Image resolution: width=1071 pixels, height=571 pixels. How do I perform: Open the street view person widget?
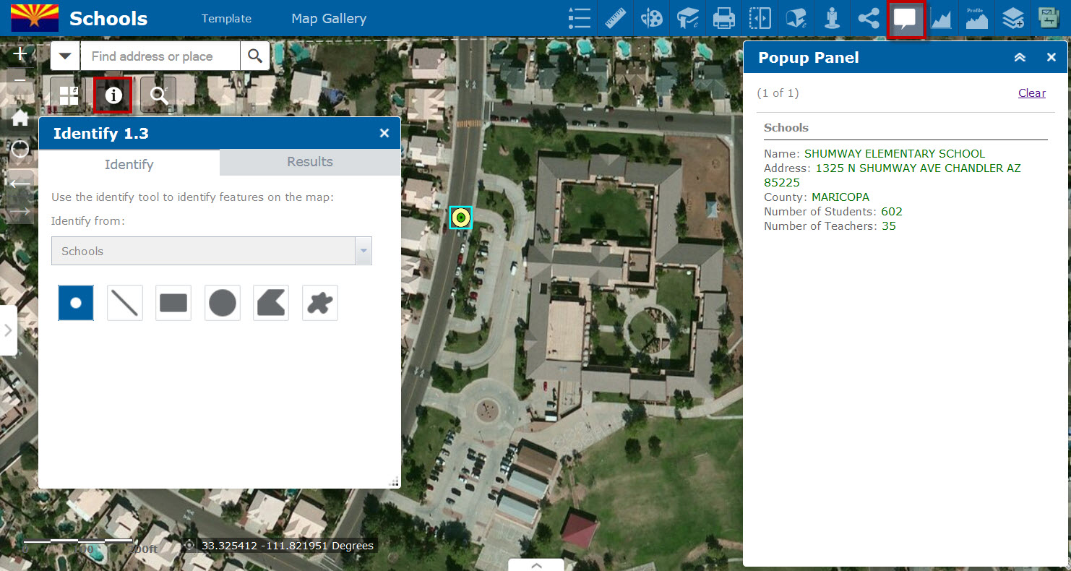[833, 17]
